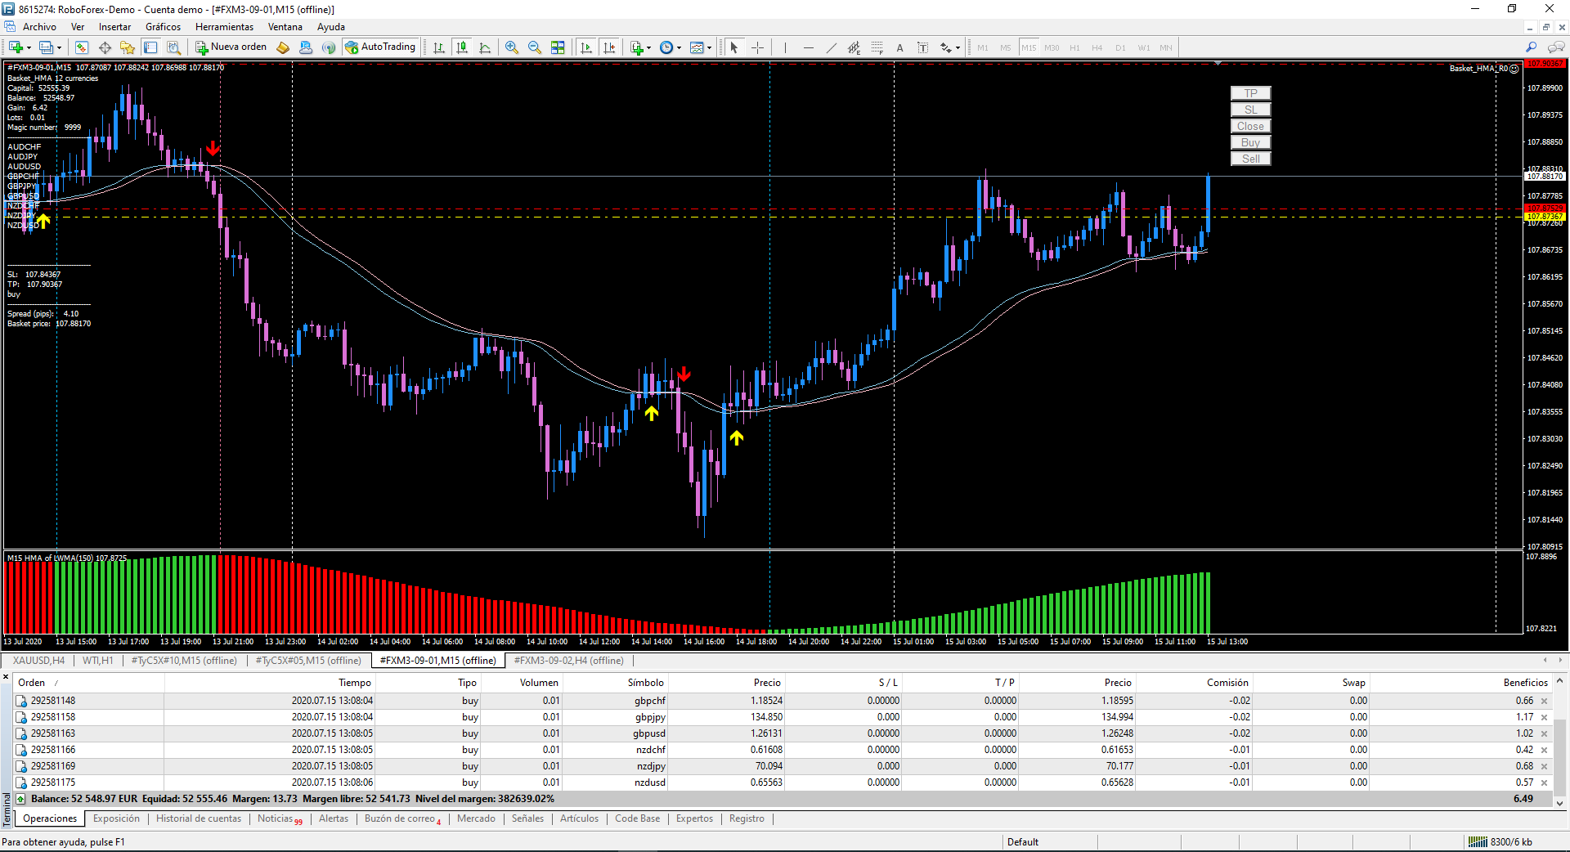Image resolution: width=1570 pixels, height=852 pixels.
Task: Toggle Chart Shift icon
Action: [608, 47]
